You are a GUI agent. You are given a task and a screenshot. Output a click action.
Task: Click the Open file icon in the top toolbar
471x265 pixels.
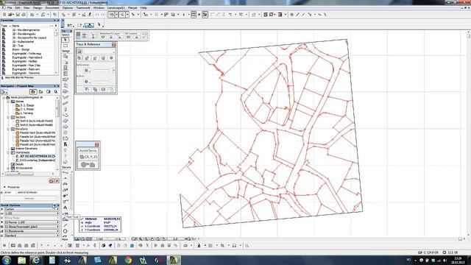click(11, 15)
